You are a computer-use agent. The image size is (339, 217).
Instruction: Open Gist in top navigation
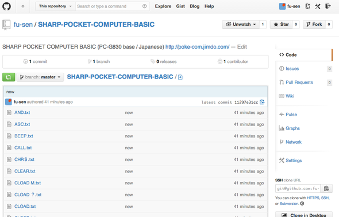point(180,6)
